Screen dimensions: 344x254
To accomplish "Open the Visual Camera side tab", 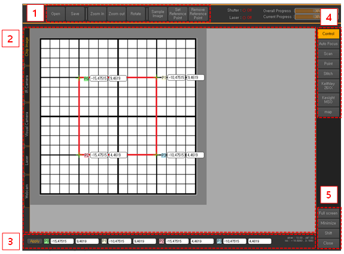I will coord(27,124).
